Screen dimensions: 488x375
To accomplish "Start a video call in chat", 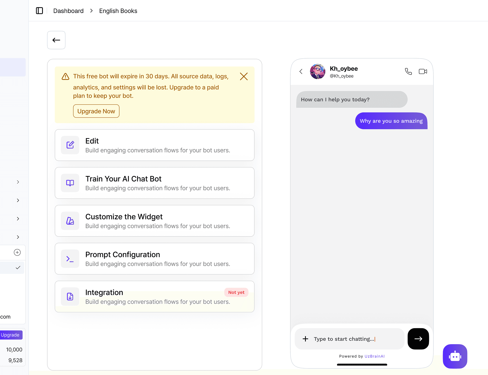I will (x=423, y=72).
